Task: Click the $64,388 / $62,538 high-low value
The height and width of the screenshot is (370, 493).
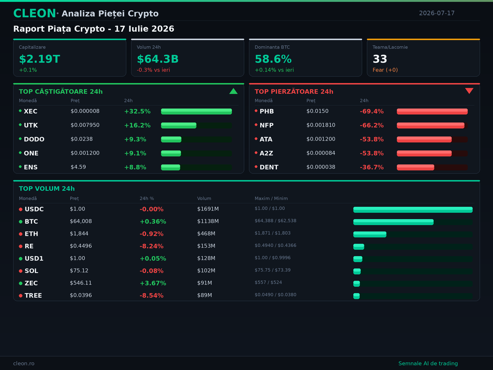Action: 276,221
